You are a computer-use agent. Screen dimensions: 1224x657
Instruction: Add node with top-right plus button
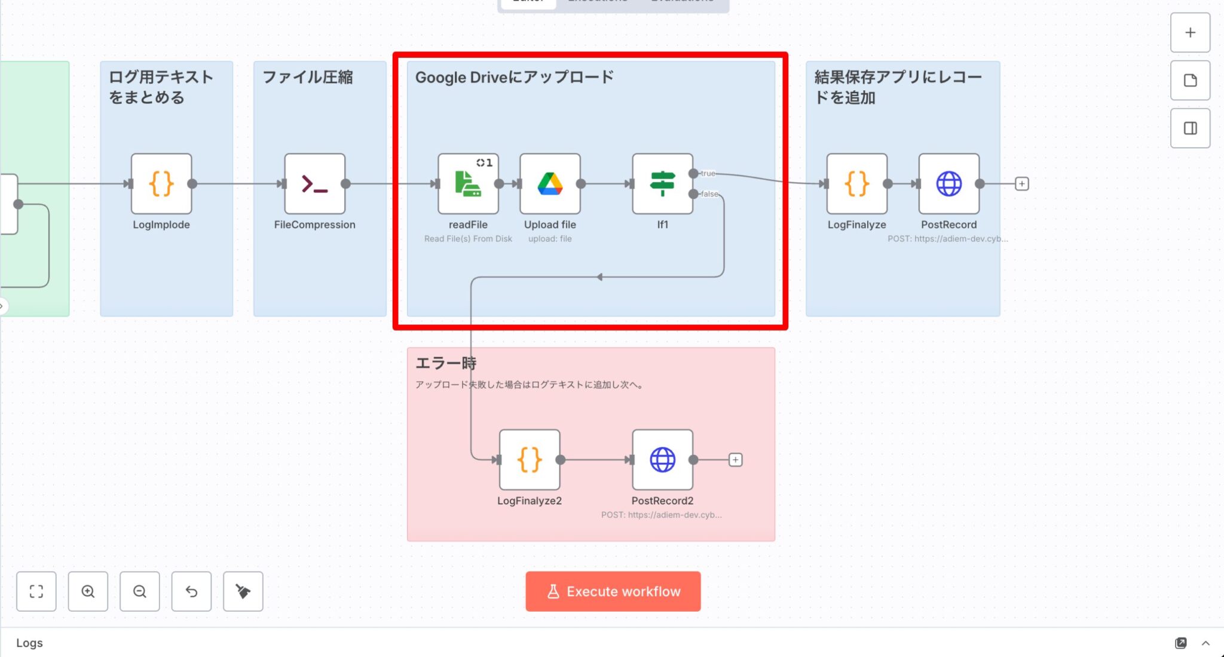pyautogui.click(x=1190, y=32)
